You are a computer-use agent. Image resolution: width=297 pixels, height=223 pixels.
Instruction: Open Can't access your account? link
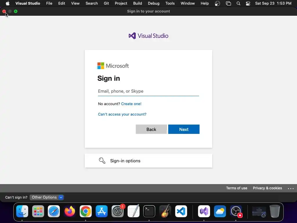point(122,114)
